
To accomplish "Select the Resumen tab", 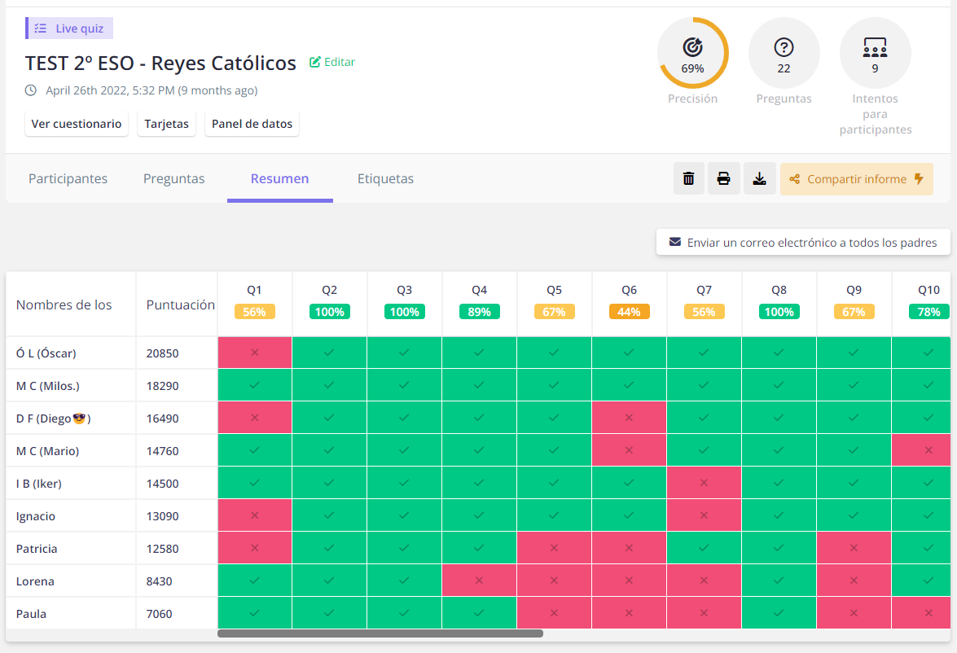I will (279, 179).
